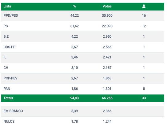Click the Totais row label

(8, 98)
